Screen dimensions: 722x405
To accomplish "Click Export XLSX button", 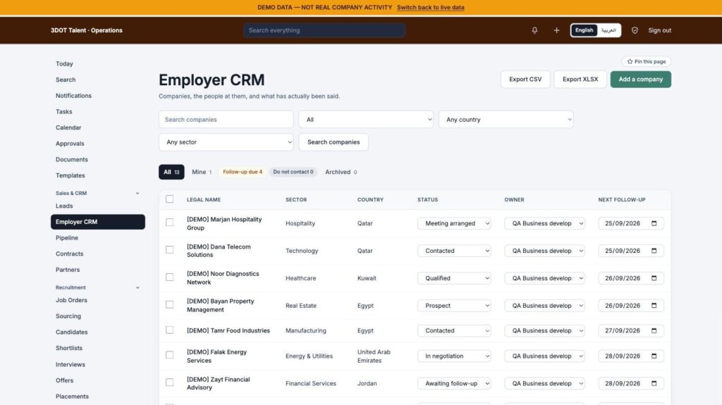I will [x=580, y=79].
